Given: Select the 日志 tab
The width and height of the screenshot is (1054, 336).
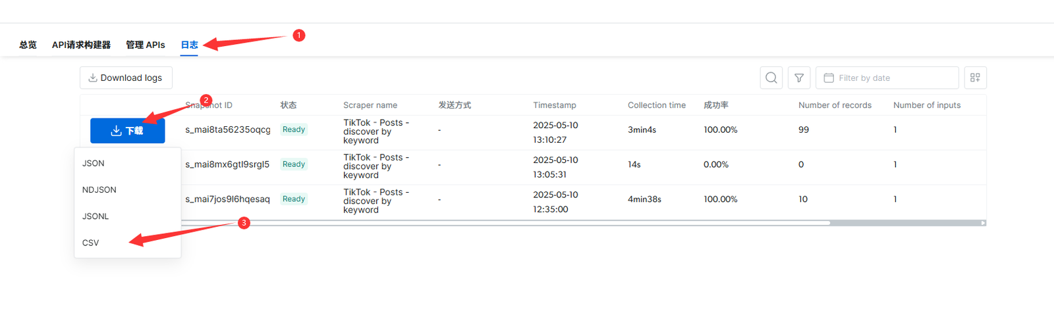Looking at the screenshot, I should 189,45.
